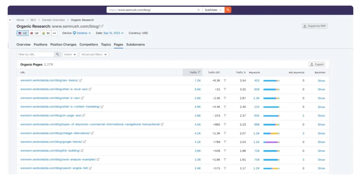Sort by the Traffic column header

[x=192, y=72]
